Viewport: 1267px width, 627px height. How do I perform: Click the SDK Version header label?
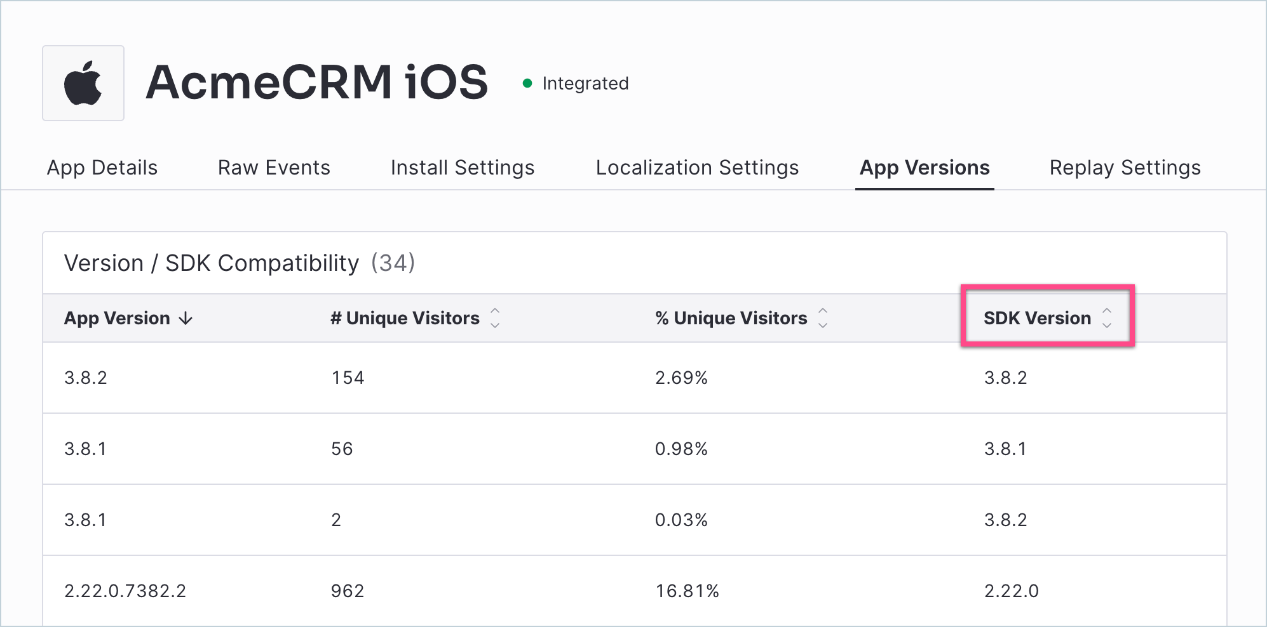1037,318
